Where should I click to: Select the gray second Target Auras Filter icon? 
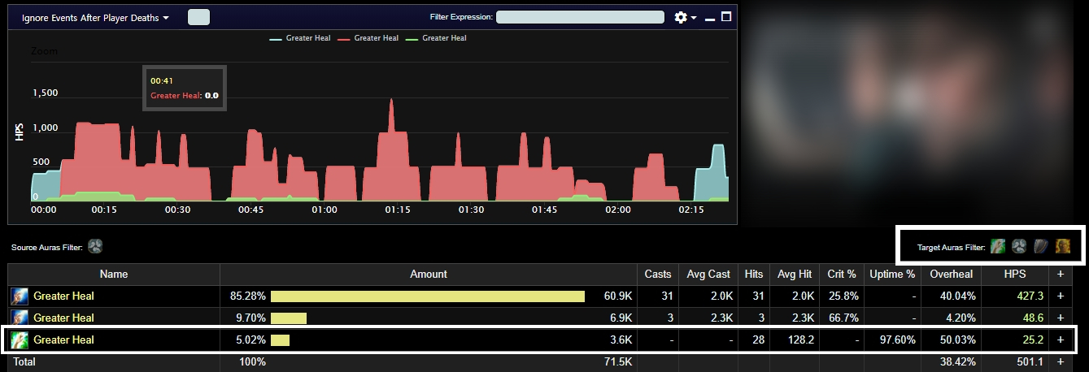click(x=1019, y=246)
